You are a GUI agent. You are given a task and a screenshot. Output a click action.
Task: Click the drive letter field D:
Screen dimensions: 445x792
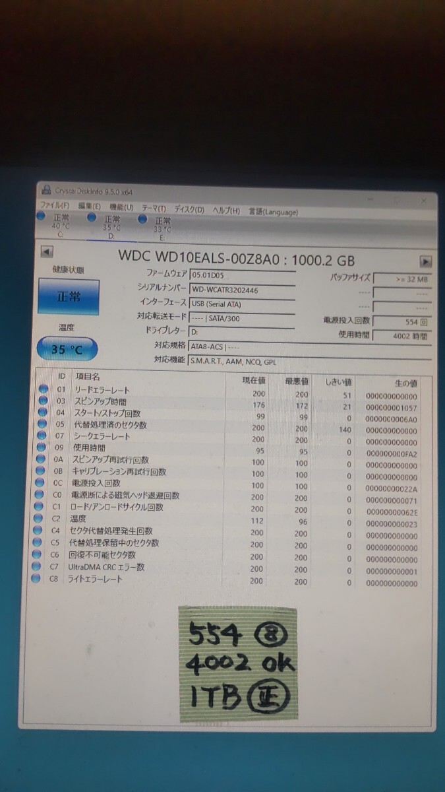point(242,332)
